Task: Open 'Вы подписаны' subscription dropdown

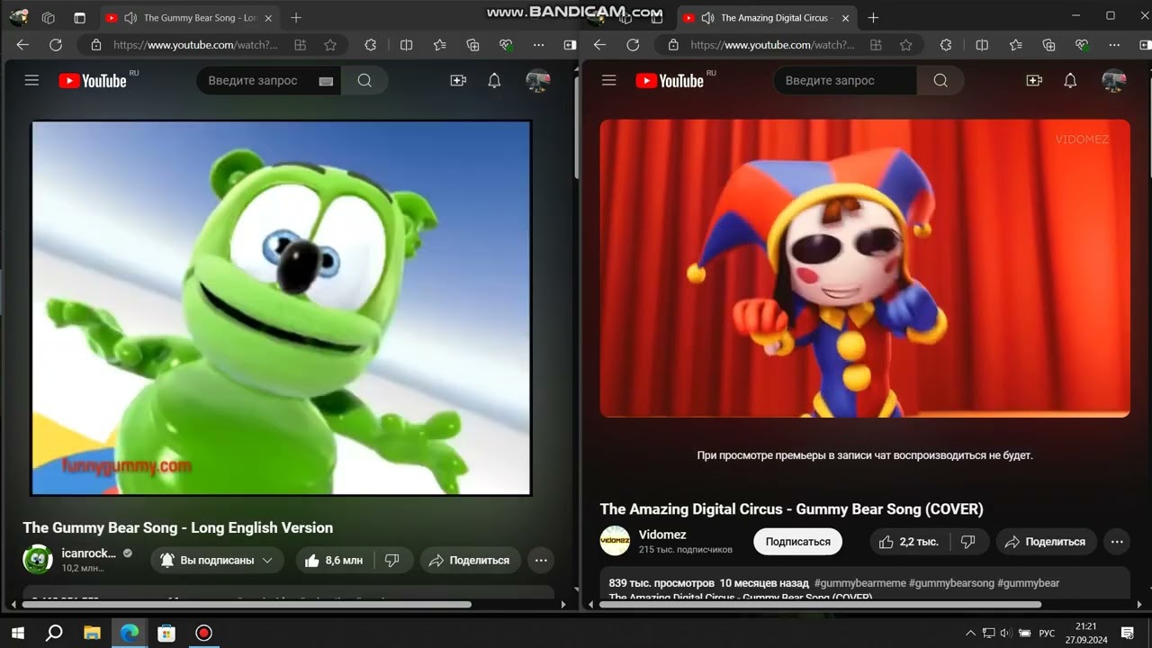Action: (x=217, y=560)
